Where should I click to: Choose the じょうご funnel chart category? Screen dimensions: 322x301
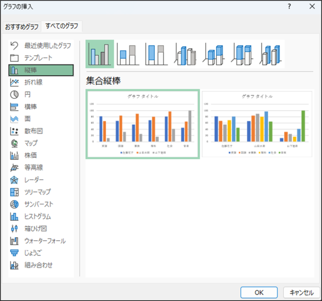coord(41,253)
